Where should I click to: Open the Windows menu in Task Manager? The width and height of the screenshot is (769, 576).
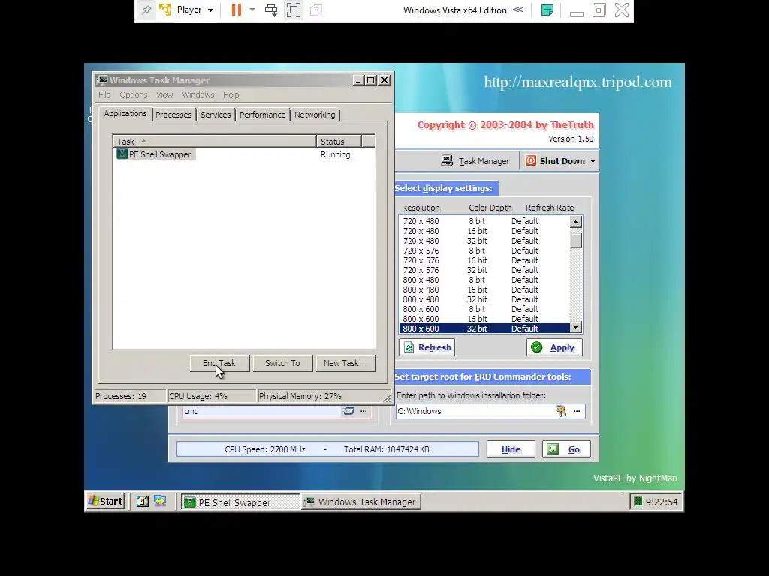(x=198, y=94)
